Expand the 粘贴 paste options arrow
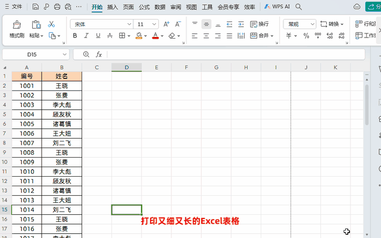The width and height of the screenshot is (381, 238). tap(42, 36)
